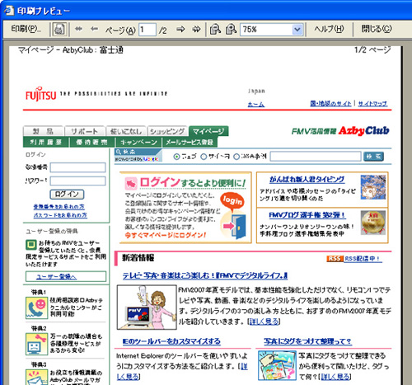Go to next page arrow
Screen dimensions: 412x385
tap(180, 29)
